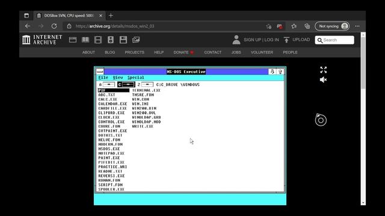The width and height of the screenshot is (385, 216).
Task: Open the ABOUT navigation item
Action: coord(88,52)
